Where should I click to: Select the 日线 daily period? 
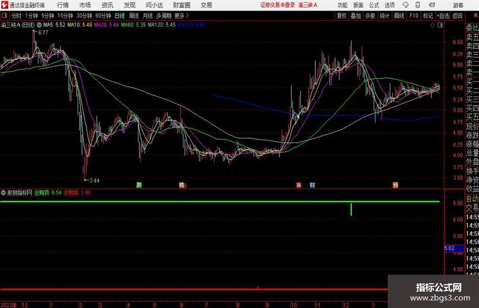(x=120, y=16)
